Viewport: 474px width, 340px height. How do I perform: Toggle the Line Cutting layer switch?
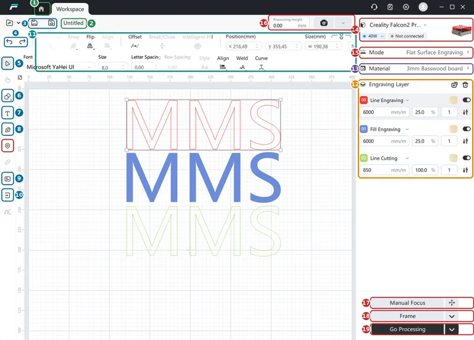pyautogui.click(x=467, y=158)
